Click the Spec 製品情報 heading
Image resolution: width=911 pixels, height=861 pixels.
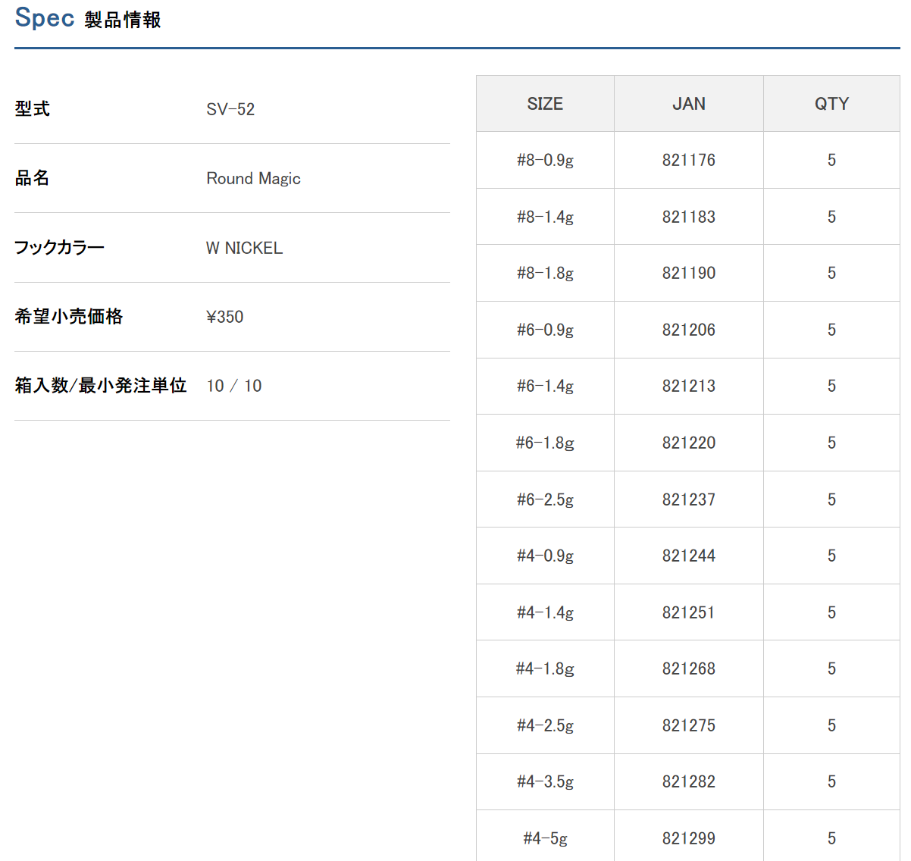88,17
